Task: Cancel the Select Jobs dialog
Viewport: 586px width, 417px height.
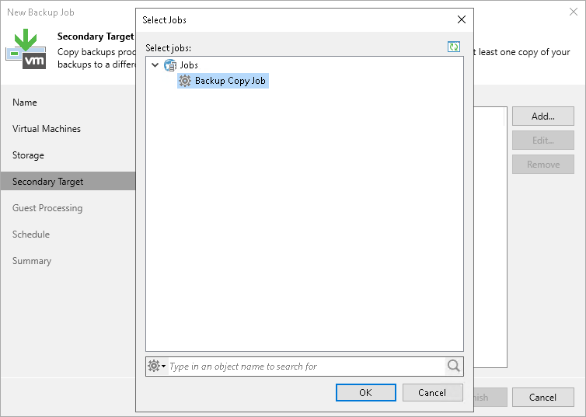Action: 432,392
